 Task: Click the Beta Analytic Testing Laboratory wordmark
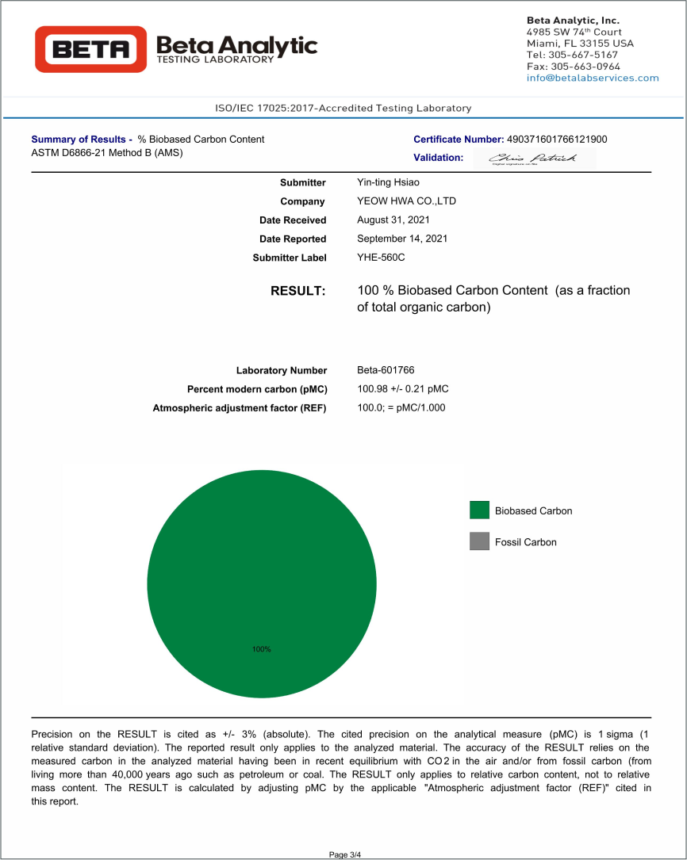tap(236, 49)
